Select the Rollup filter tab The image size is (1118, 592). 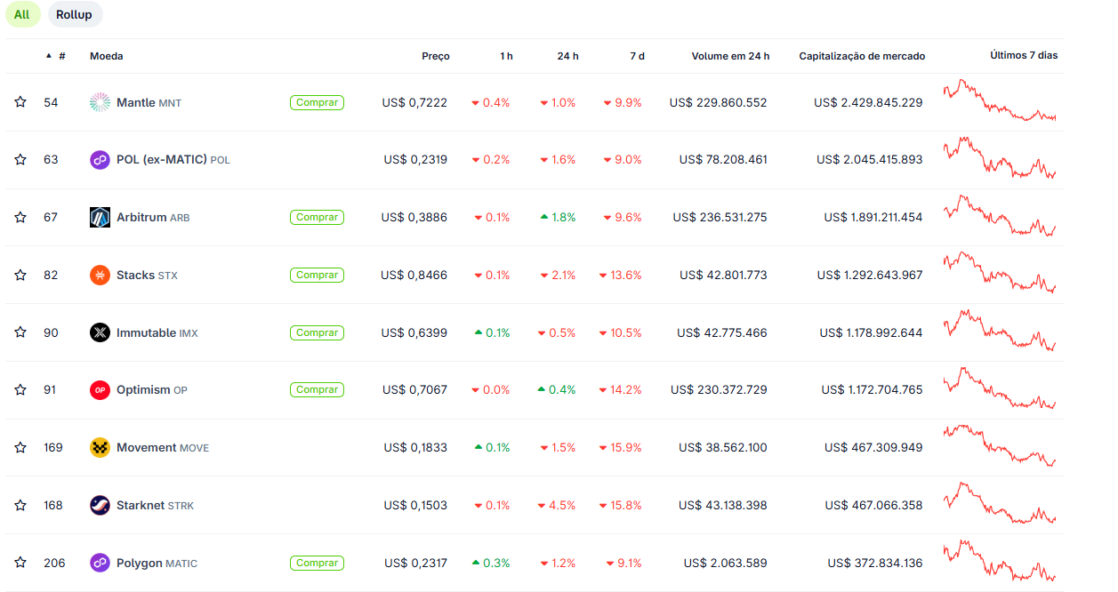pos(74,14)
